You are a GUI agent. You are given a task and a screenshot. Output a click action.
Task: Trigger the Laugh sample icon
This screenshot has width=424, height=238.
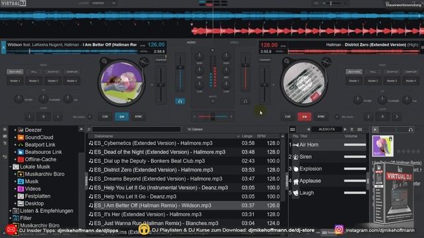(x=295, y=193)
